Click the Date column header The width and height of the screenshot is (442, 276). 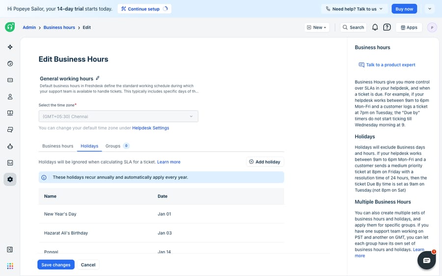coord(163,196)
